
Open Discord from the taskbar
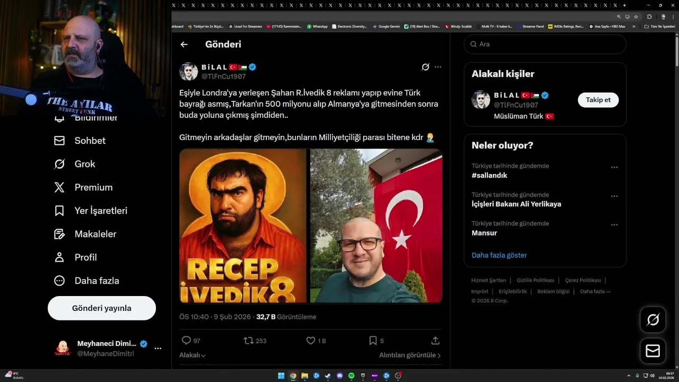coord(339,376)
